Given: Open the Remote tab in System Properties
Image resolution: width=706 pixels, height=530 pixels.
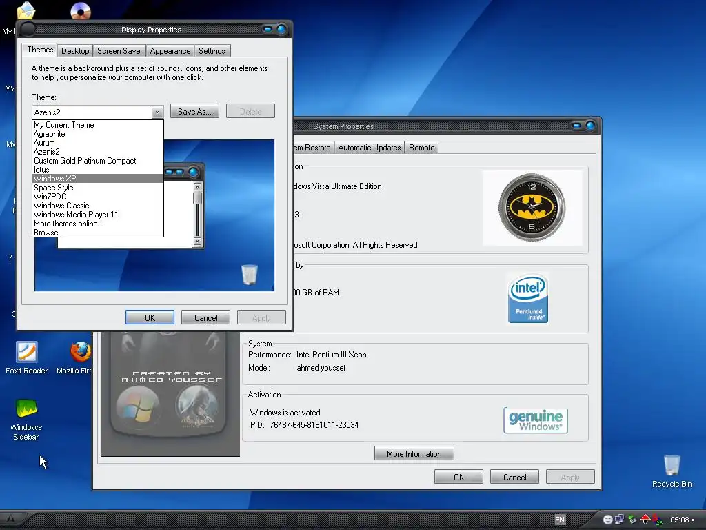Looking at the screenshot, I should (421, 148).
